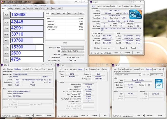Run all benchmarks with the Mark button

6,15
